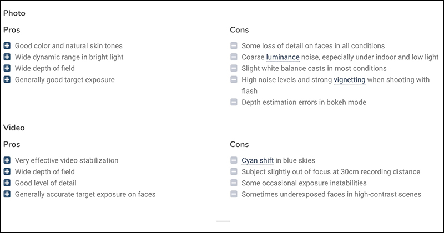This screenshot has width=444, height=233.
Task: Click plus icon beside Generally good target exposure
Action: (x=7, y=79)
